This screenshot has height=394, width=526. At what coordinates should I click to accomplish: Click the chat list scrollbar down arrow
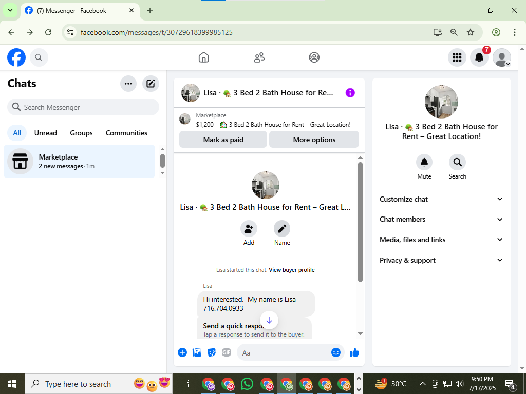click(162, 173)
